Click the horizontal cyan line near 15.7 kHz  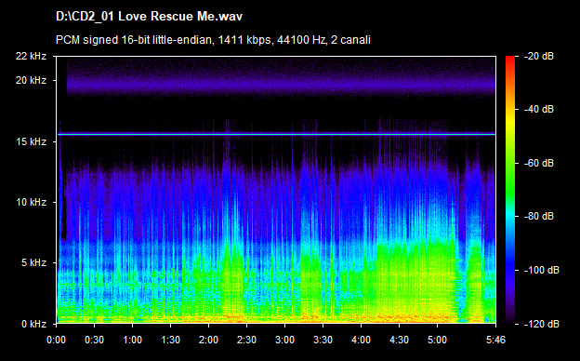click(277, 134)
